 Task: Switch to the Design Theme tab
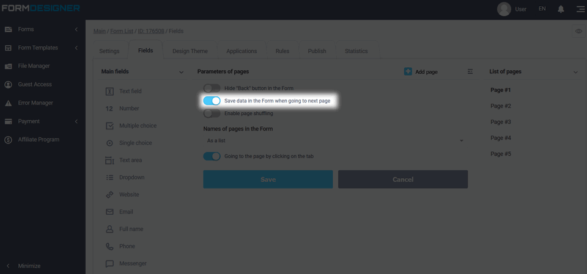click(190, 51)
